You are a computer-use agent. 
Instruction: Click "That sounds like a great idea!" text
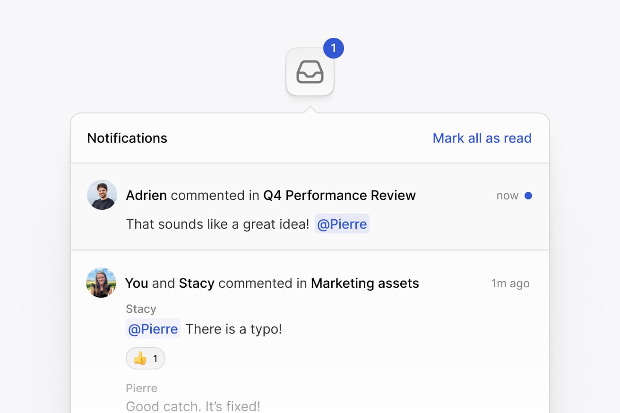tap(217, 224)
